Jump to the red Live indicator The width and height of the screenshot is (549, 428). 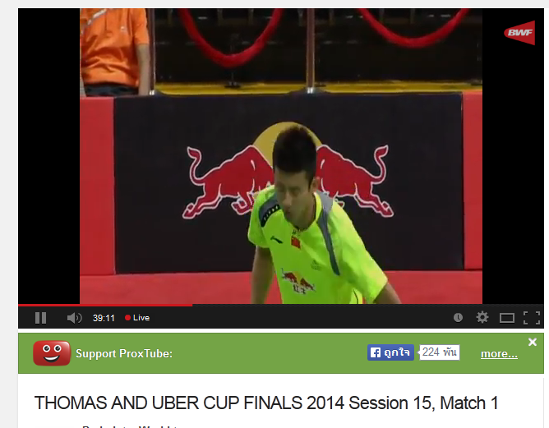click(x=137, y=318)
